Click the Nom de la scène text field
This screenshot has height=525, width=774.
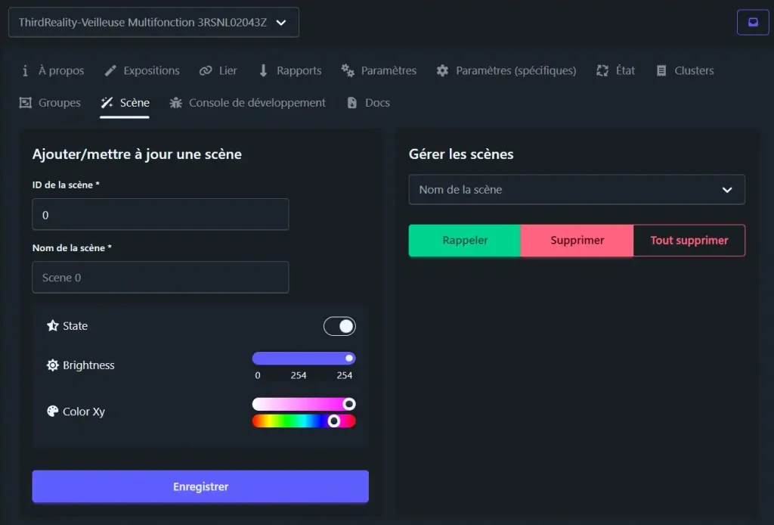point(160,277)
